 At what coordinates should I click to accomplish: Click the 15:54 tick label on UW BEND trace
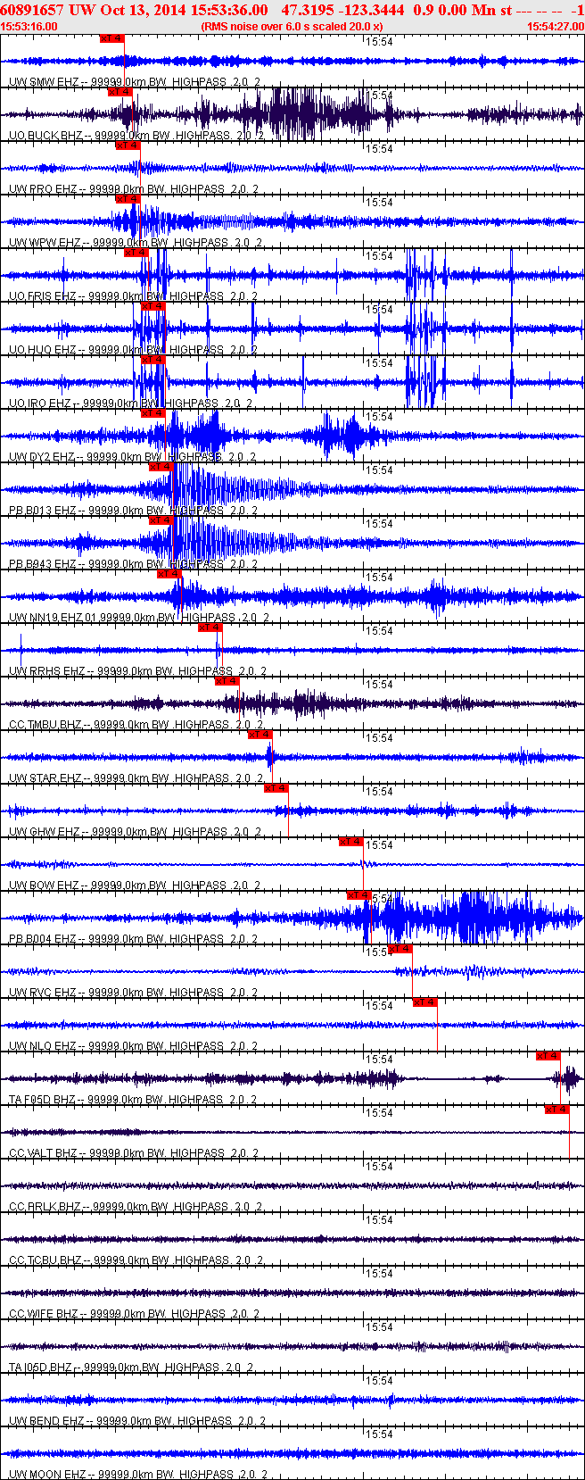[380, 1381]
